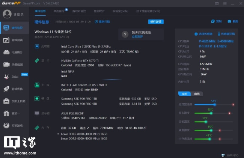Click the GamePP logo in title bar
This screenshot has height=158, width=244.
[11, 3]
